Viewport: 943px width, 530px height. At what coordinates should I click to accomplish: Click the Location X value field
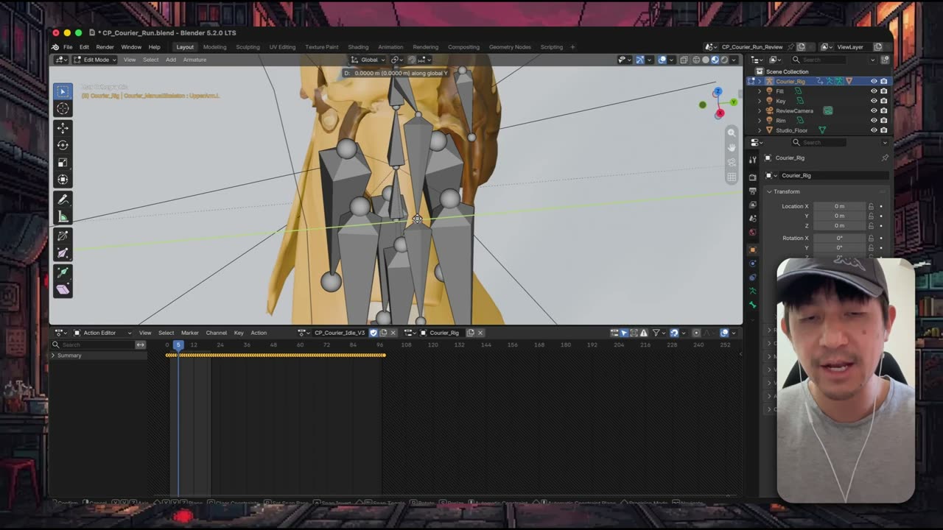839,206
